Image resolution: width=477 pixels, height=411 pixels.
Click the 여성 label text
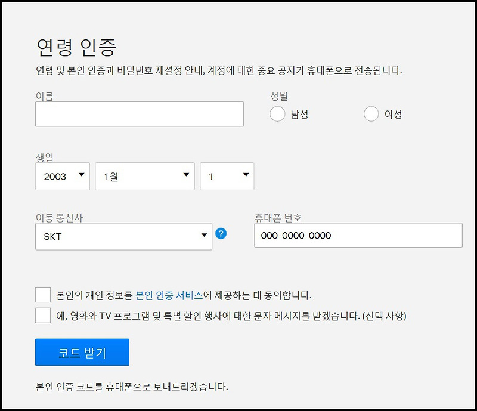tap(394, 115)
